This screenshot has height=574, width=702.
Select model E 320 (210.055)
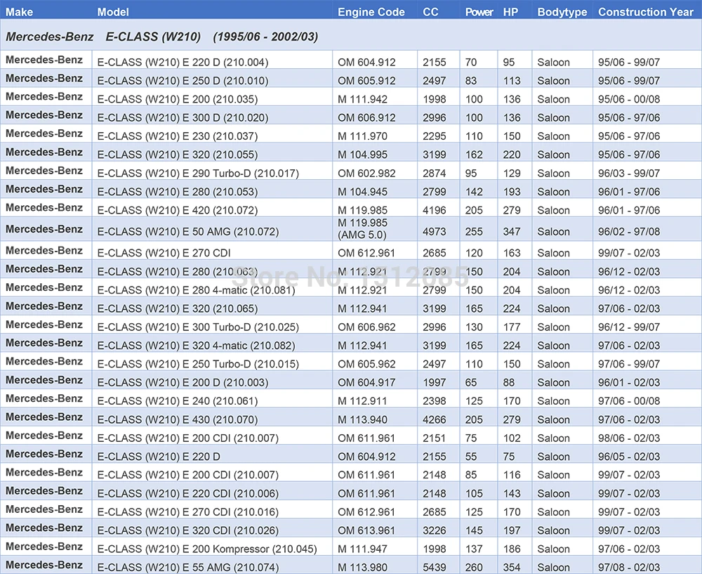[x=178, y=155]
